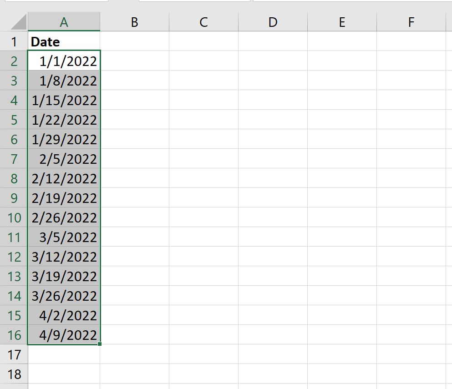Image resolution: width=452 pixels, height=389 pixels.
Task: Select column C header
Action: [204, 22]
